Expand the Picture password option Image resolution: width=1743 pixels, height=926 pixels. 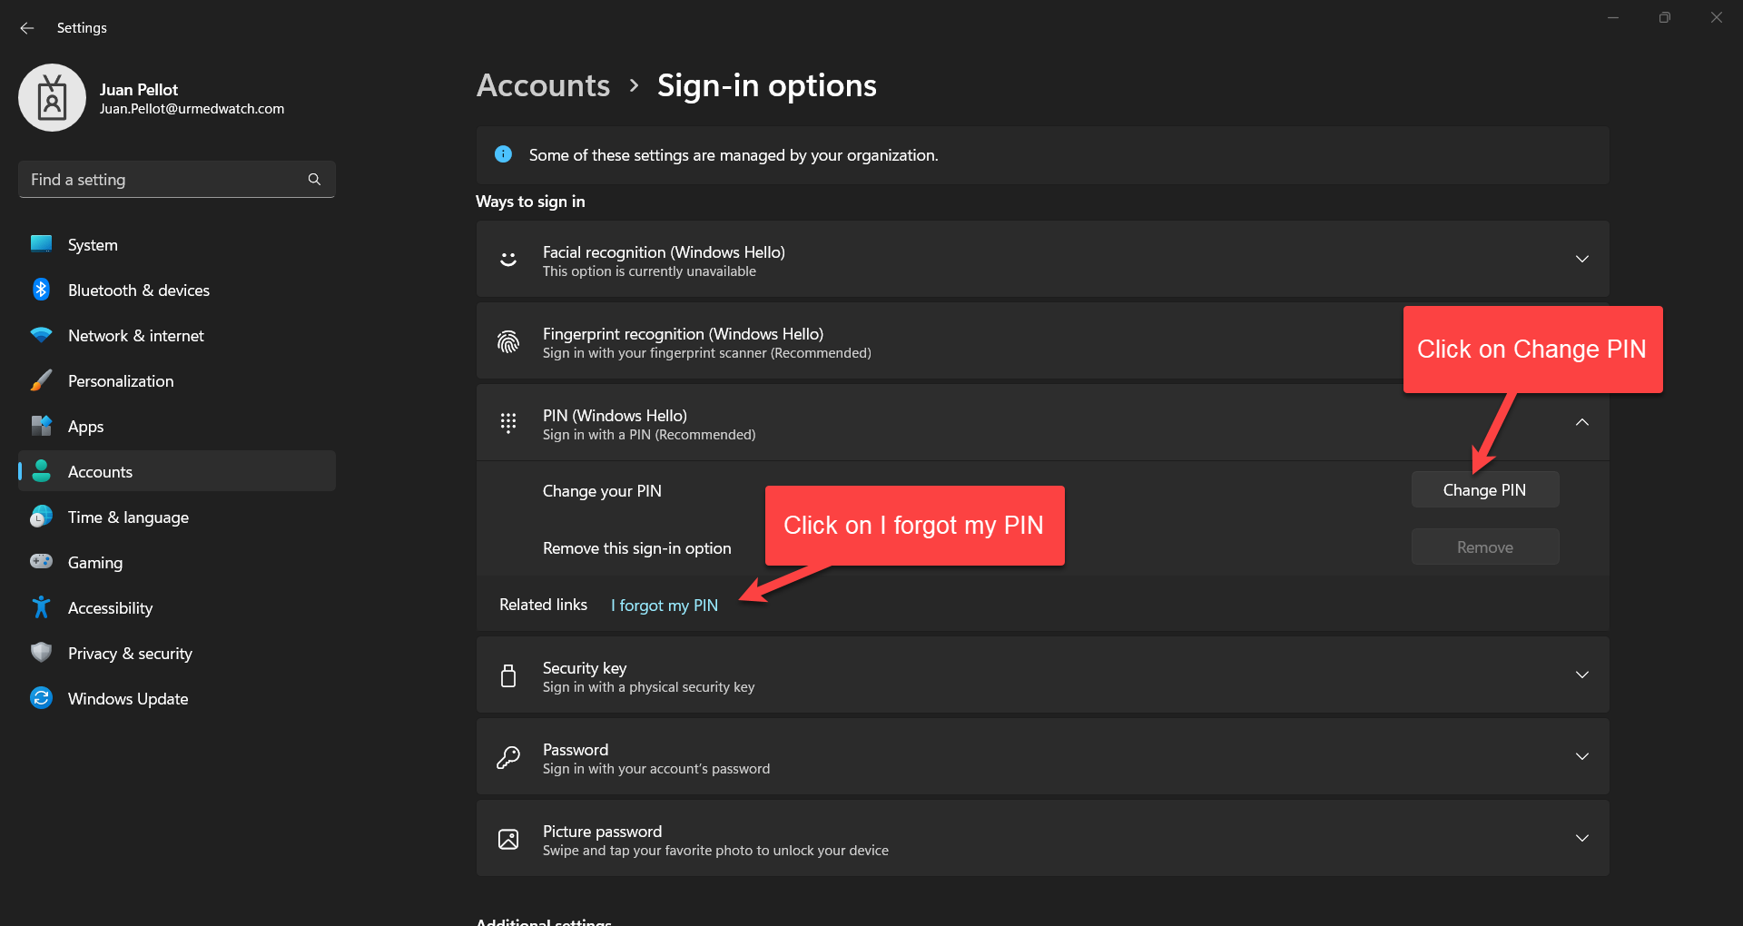1581,839
